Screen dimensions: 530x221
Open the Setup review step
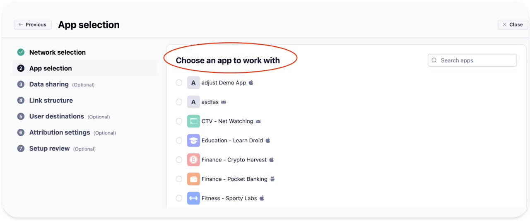coord(49,149)
